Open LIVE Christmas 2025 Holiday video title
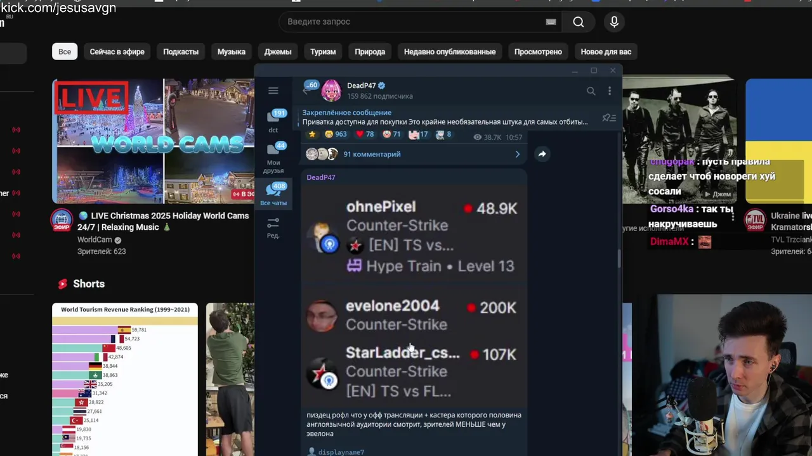This screenshot has height=456, width=812. [164, 221]
